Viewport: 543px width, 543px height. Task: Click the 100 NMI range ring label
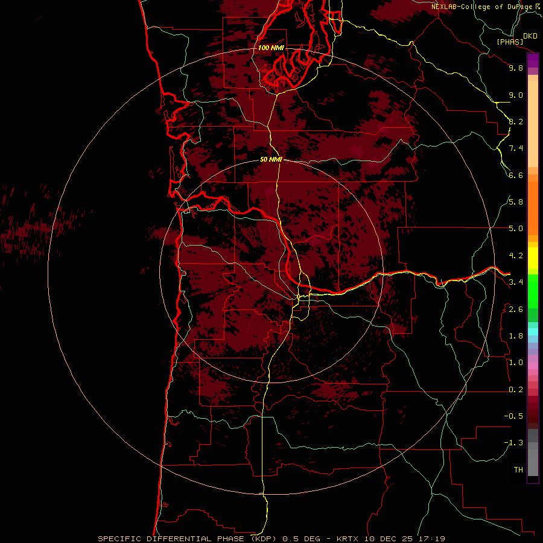[271, 48]
